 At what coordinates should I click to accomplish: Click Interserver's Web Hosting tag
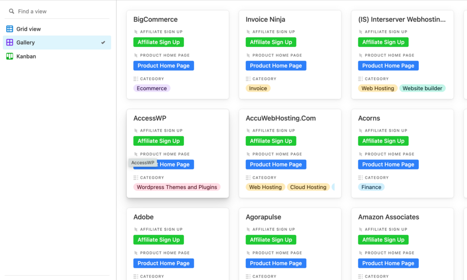tap(378, 88)
